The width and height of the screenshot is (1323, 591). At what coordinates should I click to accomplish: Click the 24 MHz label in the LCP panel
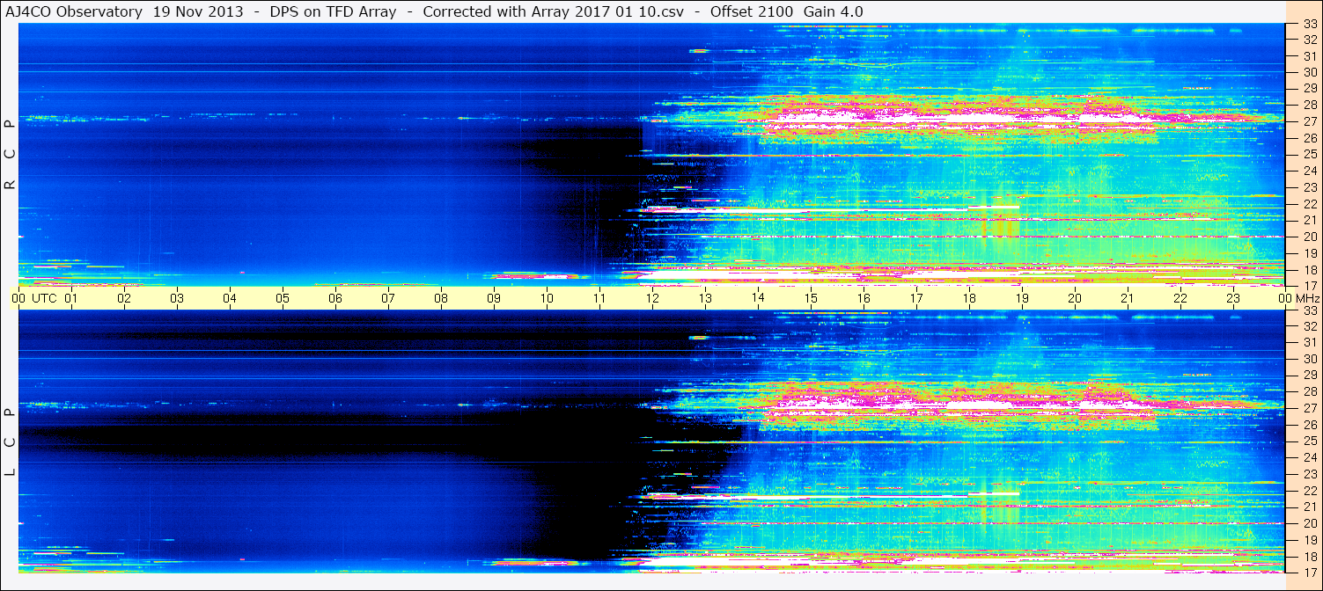(1309, 457)
